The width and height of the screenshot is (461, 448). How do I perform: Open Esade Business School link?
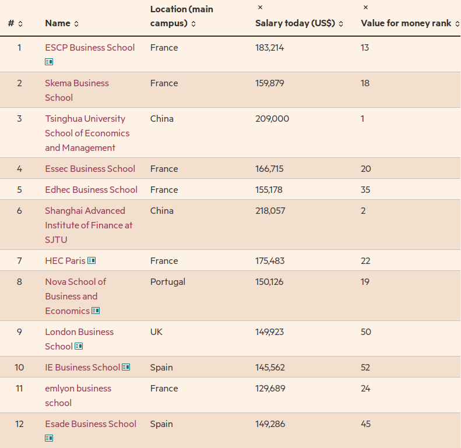90,424
